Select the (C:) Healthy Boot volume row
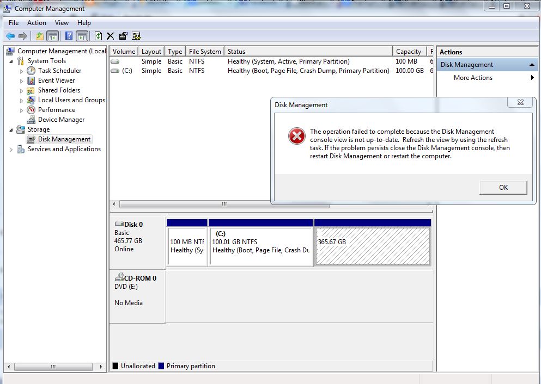The height and width of the screenshot is (384, 541). (271, 71)
